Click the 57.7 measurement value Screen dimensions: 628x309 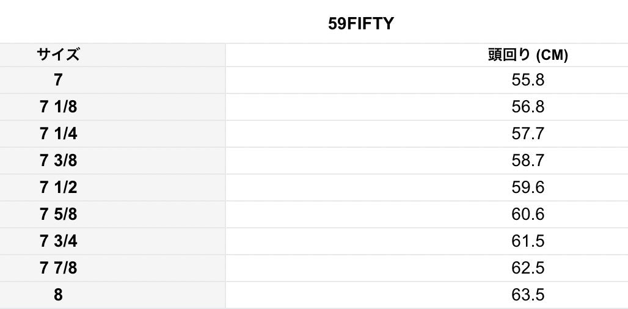pyautogui.click(x=528, y=134)
